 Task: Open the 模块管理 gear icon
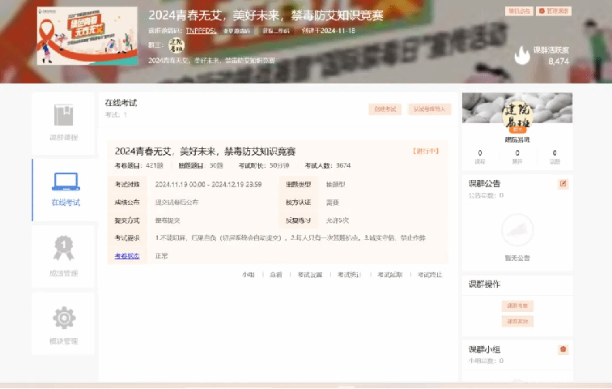pyautogui.click(x=64, y=317)
